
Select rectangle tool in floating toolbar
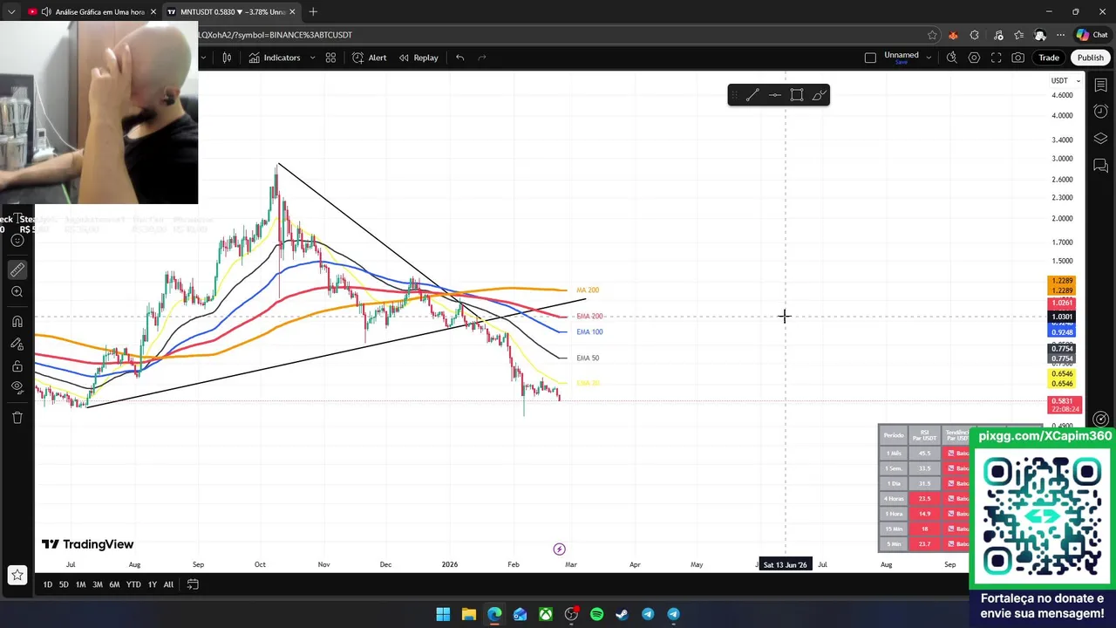tap(797, 95)
